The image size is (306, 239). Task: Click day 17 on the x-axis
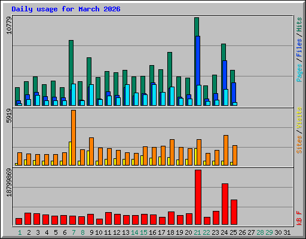pos(161,232)
